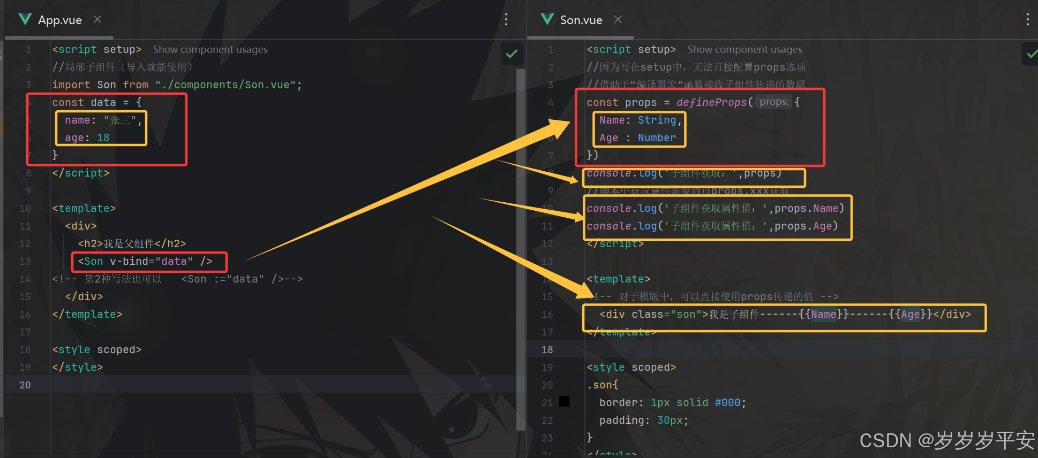Click the black color swatch beside border line

coord(565,401)
